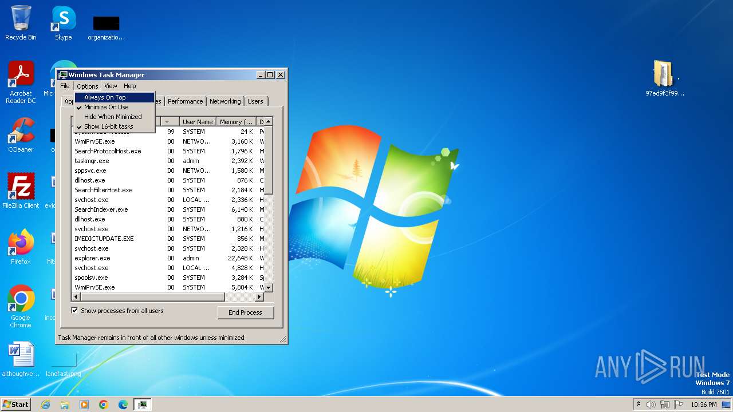Open the network tray icon
733x412 pixels.
point(665,405)
